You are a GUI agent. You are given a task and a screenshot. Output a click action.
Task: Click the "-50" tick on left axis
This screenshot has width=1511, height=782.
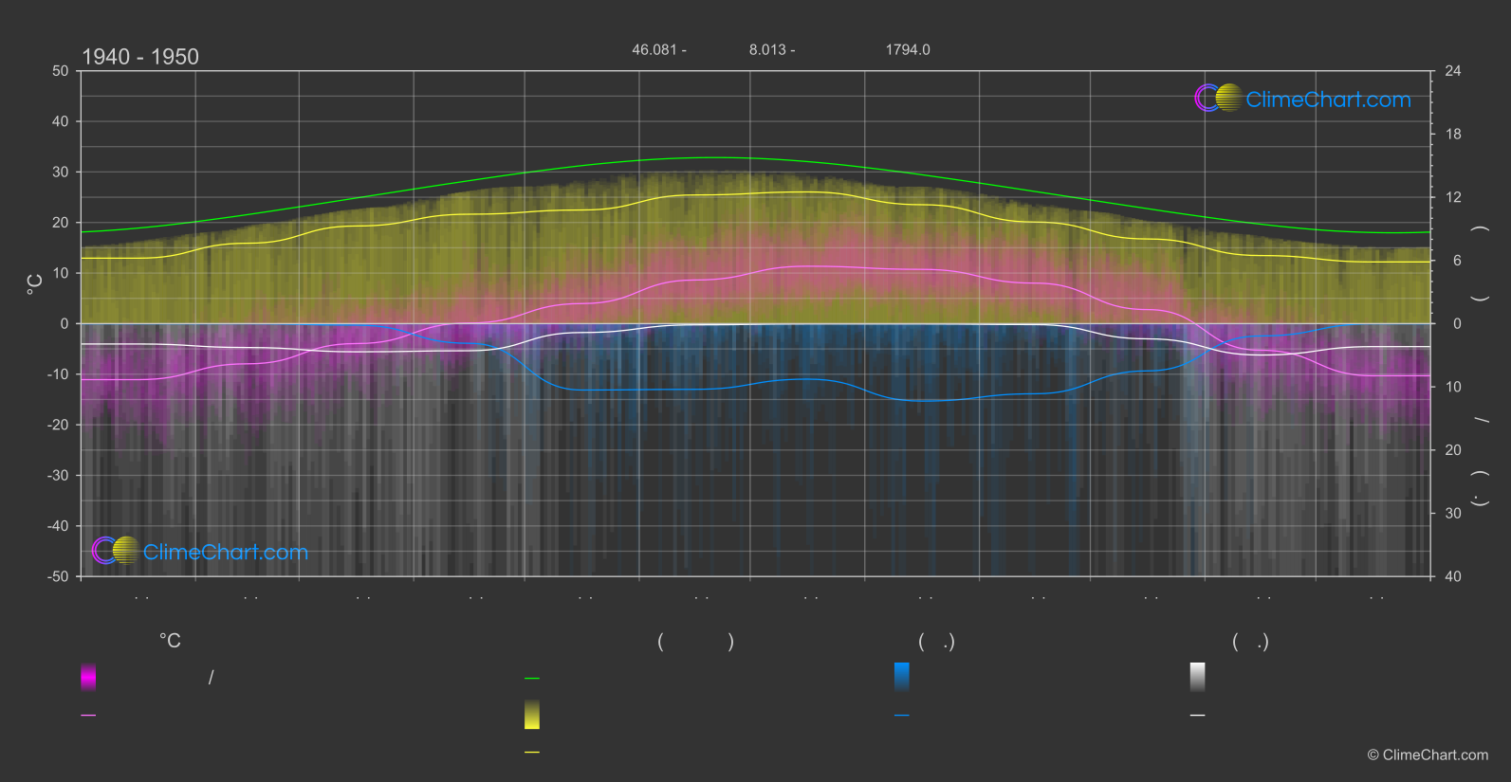click(59, 576)
